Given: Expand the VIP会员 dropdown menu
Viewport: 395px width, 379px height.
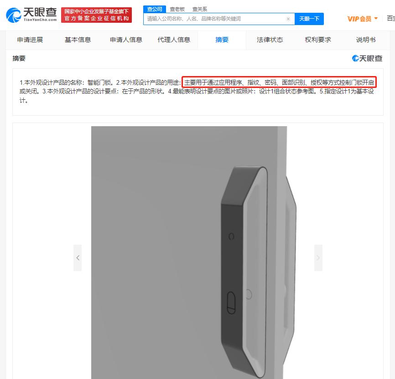Looking at the screenshot, I should click(x=363, y=19).
